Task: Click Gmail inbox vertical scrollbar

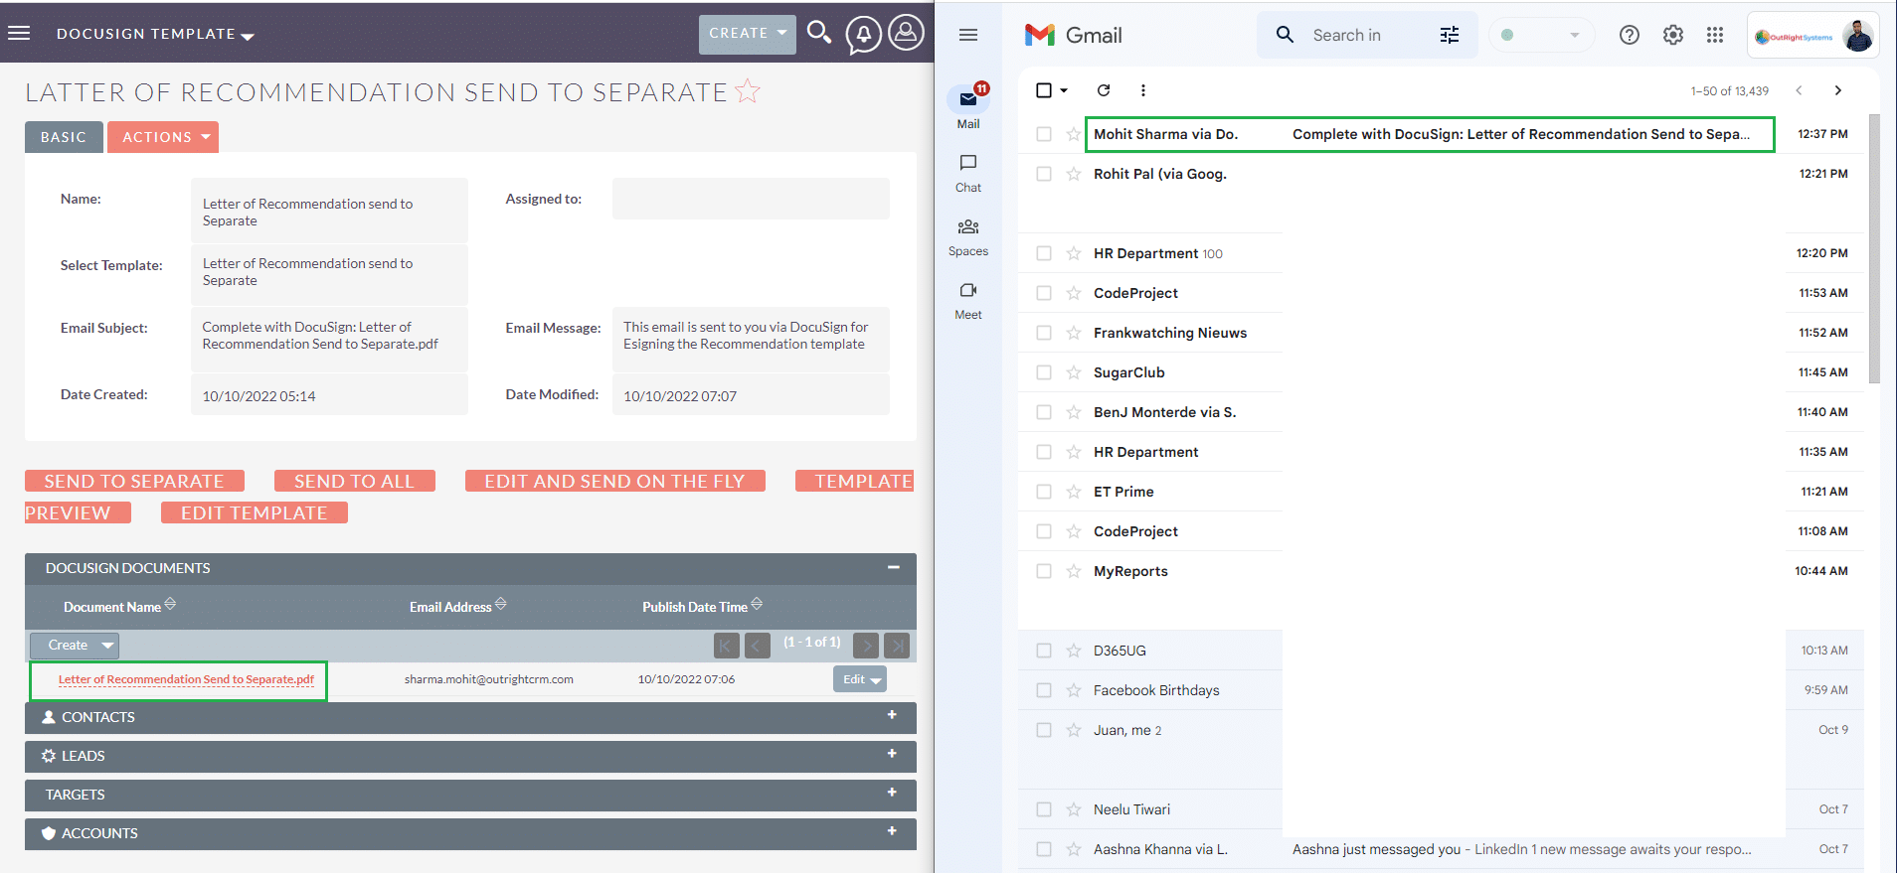Action: click(x=1874, y=248)
